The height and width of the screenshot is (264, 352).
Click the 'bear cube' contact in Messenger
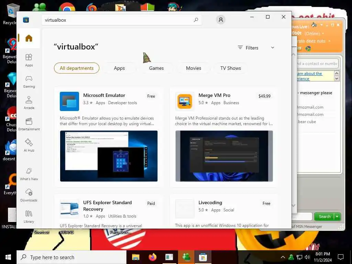pos(307,121)
